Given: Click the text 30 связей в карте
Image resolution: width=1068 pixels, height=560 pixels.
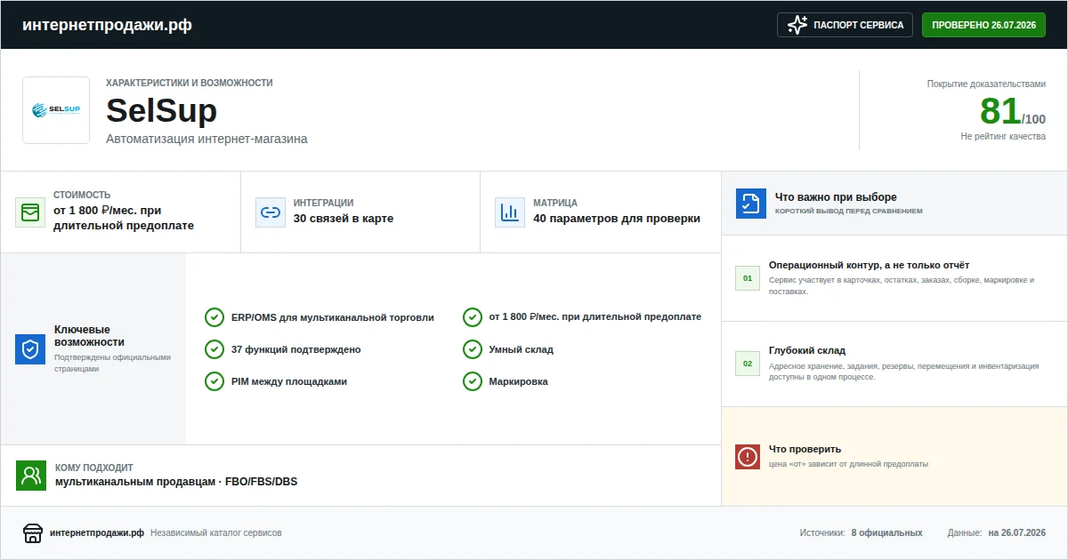Looking at the screenshot, I should pyautogui.click(x=344, y=219).
